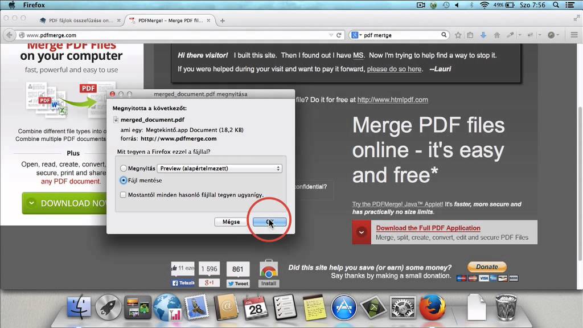The height and width of the screenshot is (328, 583).
Task: Open Launchpad rocket icon in the dock
Action: coord(108,307)
